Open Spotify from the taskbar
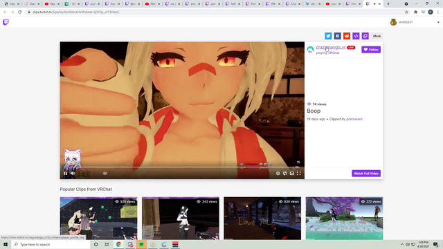 tap(141, 244)
